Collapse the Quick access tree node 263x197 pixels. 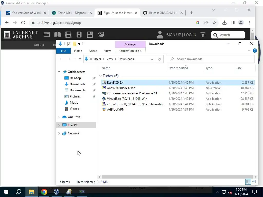click(x=59, y=72)
